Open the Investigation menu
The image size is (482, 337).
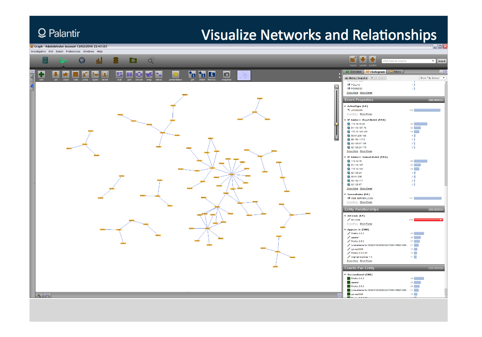coord(38,52)
